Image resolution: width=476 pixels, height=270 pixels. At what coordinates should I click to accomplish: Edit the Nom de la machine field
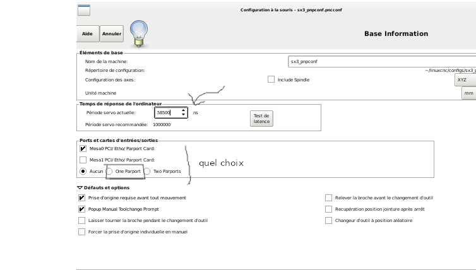point(382,61)
